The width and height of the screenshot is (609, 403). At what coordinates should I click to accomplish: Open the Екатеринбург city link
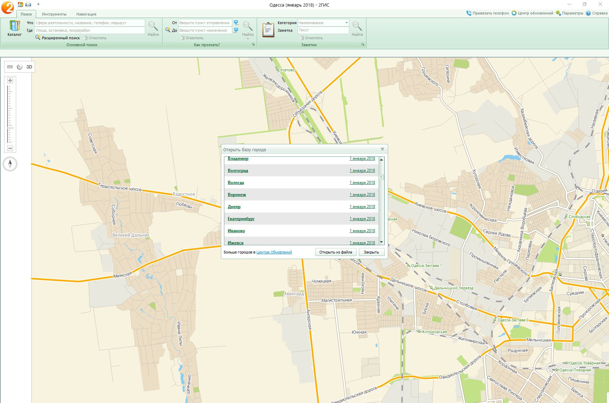coord(241,219)
